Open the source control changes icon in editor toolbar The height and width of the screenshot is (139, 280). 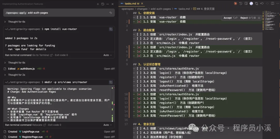(256, 4)
